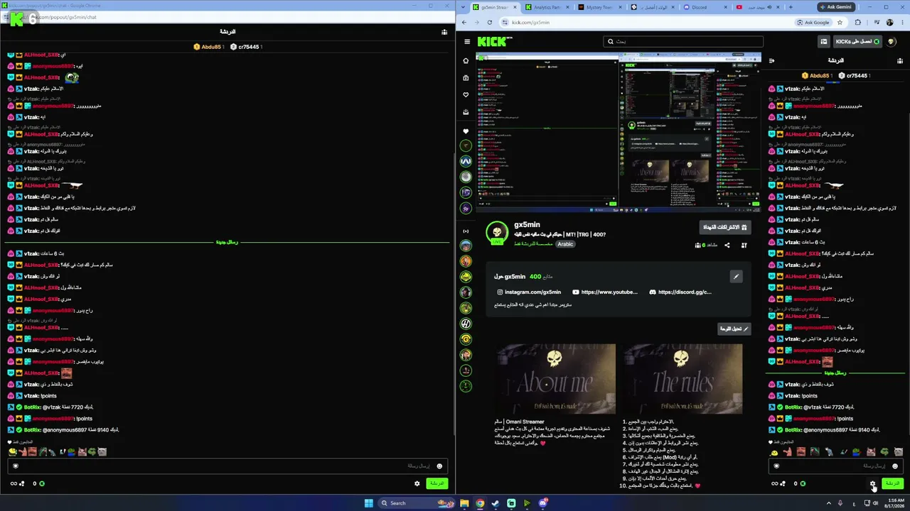This screenshot has width=910, height=511.
Task: Click the Abdu85 top gifter badge in popout
Action: 208,47
